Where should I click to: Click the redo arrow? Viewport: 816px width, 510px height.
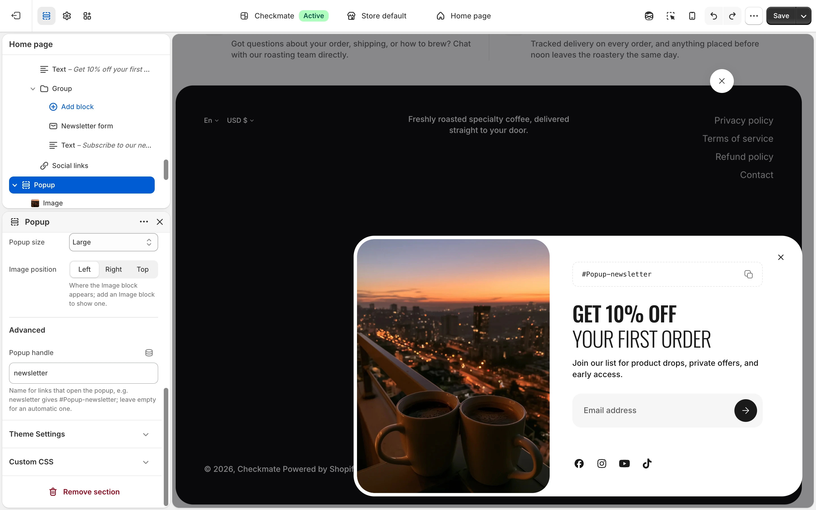click(x=732, y=16)
